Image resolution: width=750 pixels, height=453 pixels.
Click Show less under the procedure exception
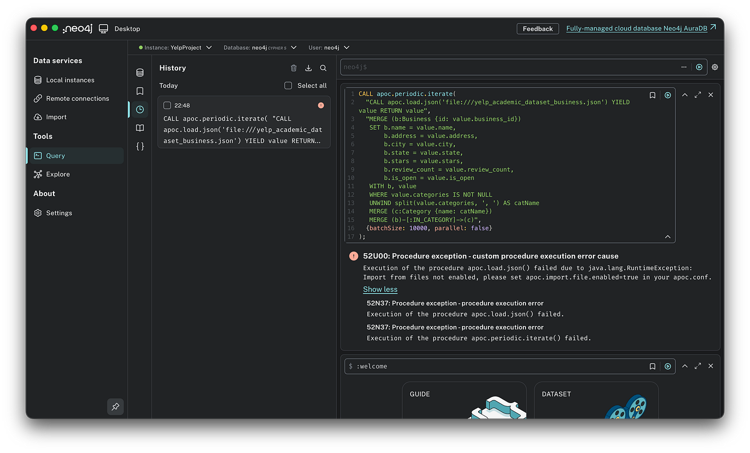click(380, 289)
